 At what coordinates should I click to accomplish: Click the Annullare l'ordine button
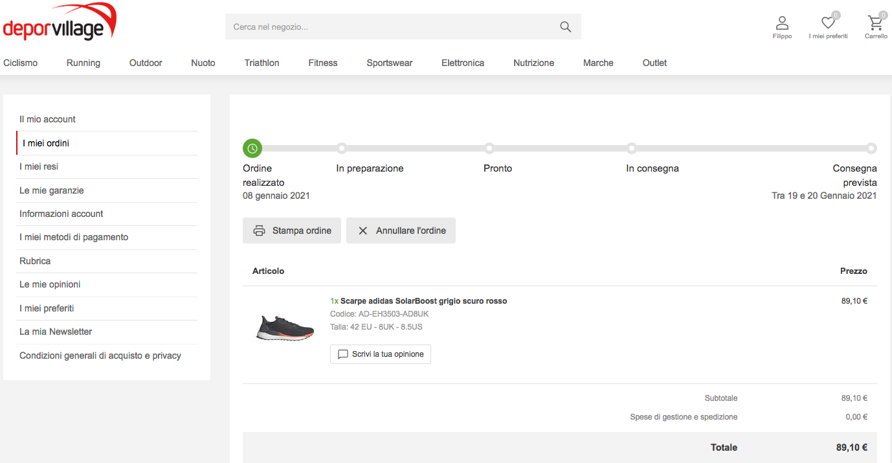[401, 231]
